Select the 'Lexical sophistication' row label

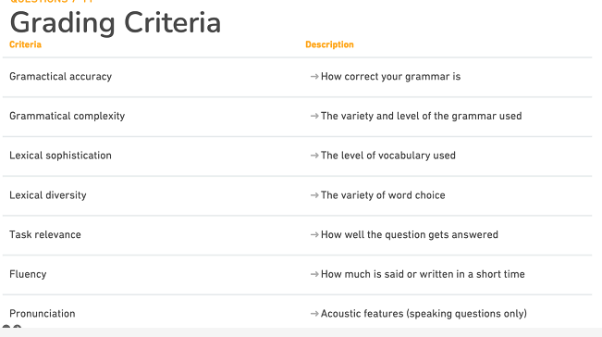(60, 156)
